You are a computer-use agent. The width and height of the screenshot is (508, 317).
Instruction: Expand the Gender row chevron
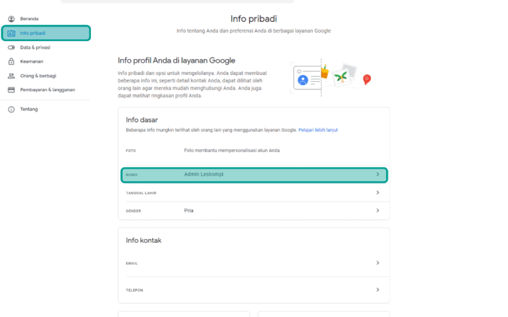coord(378,210)
